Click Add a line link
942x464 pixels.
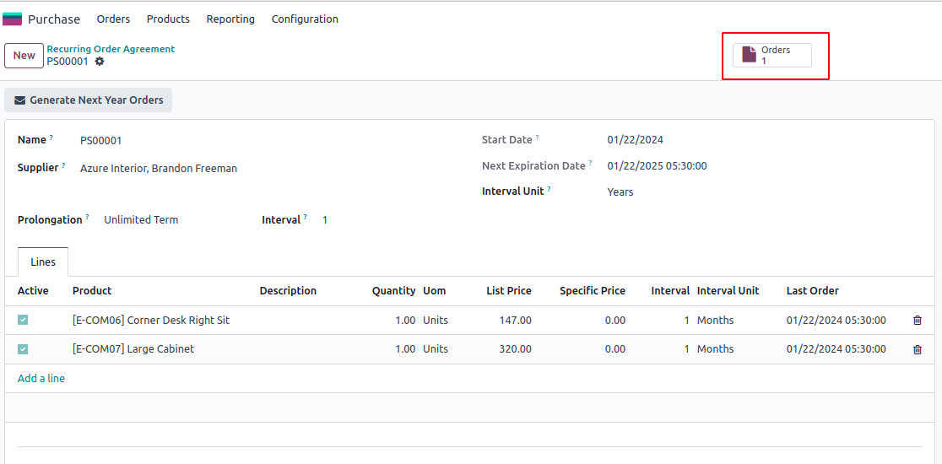[41, 379]
